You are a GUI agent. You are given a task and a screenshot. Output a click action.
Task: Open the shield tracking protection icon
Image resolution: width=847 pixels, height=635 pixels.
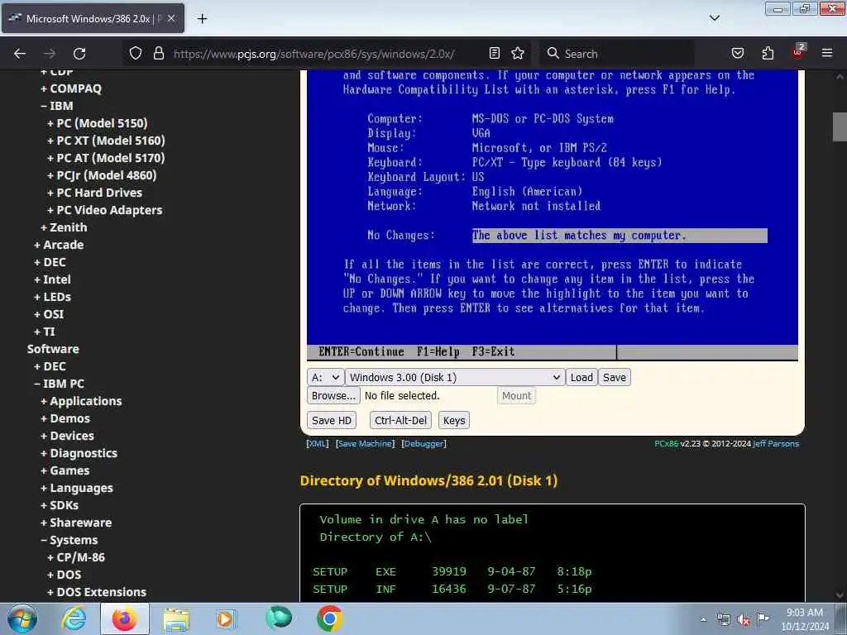[x=136, y=54]
